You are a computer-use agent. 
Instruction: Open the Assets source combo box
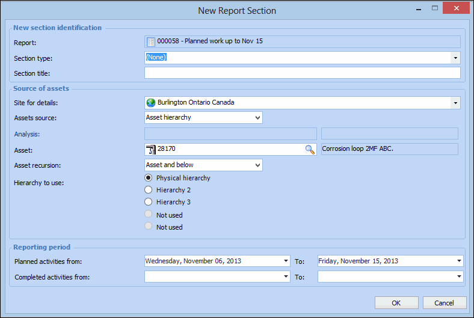click(257, 118)
